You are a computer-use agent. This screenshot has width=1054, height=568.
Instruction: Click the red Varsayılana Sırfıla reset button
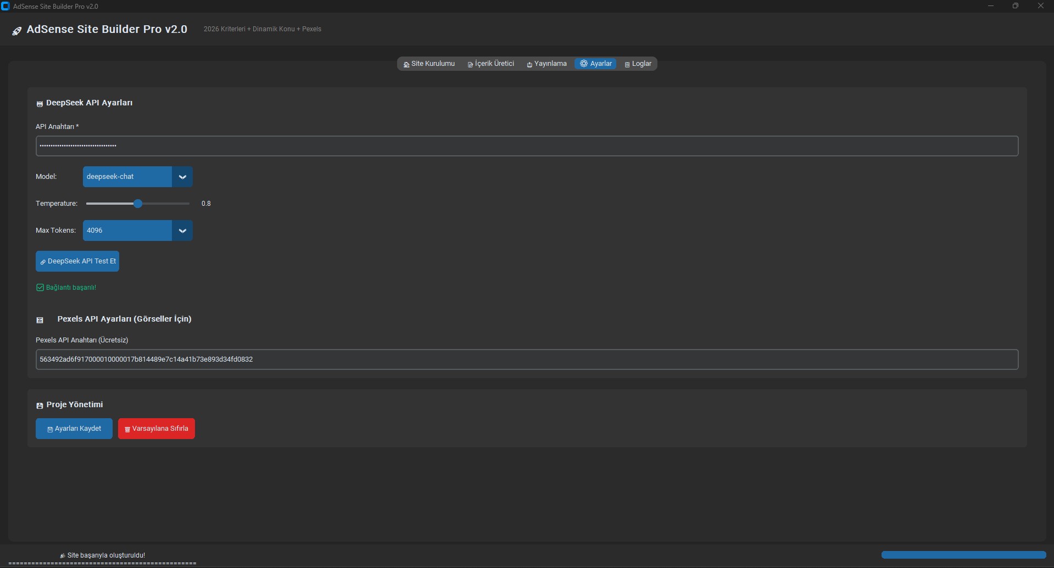157,429
